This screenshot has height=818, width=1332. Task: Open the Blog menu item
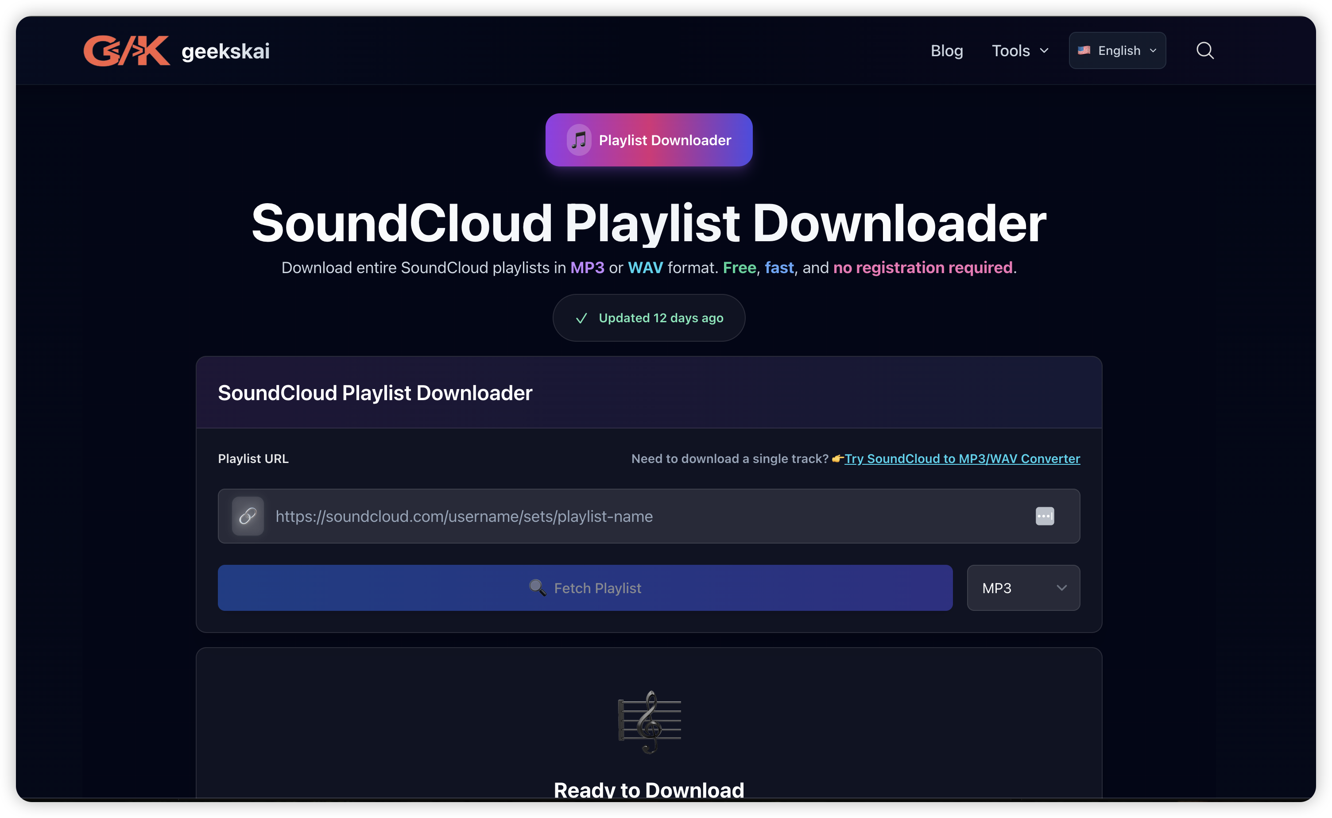pos(947,50)
